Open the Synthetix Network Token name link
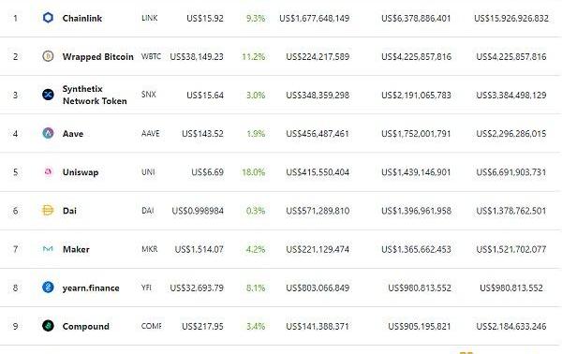Viewport: 562px width, 354px height. pyautogui.click(x=95, y=95)
